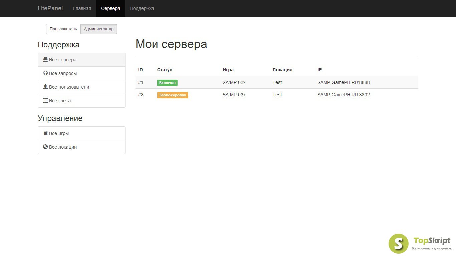Image resolution: width=456 pixels, height=256 pixels.
Task: Switch to Пользователь mode
Action: [63, 29]
